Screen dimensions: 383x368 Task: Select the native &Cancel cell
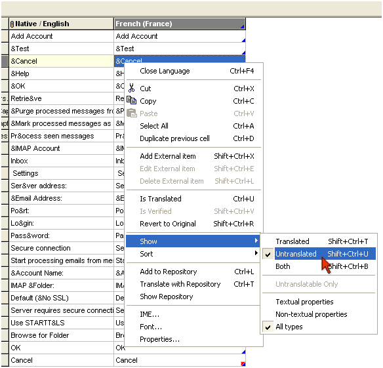click(61, 61)
